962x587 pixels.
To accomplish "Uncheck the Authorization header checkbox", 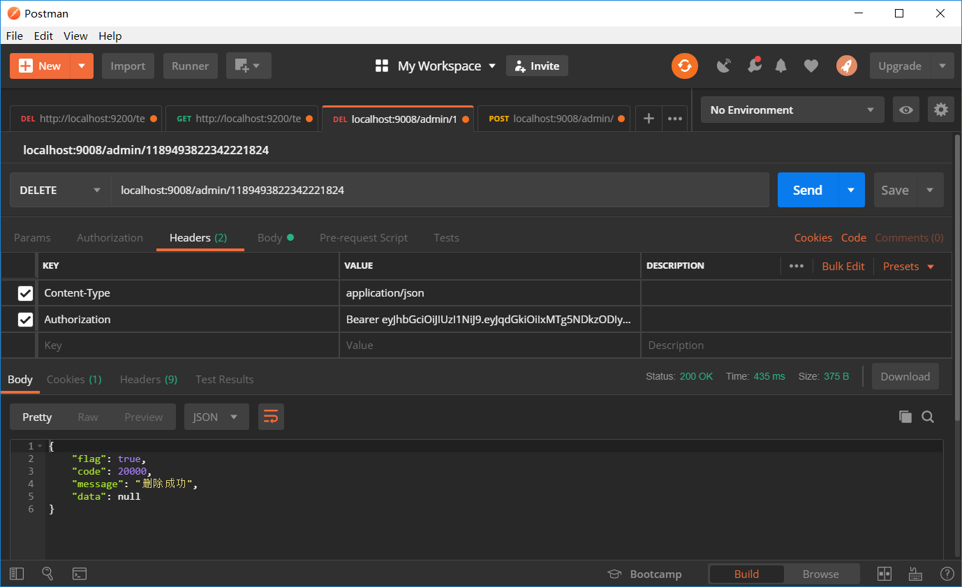I will [x=26, y=320].
